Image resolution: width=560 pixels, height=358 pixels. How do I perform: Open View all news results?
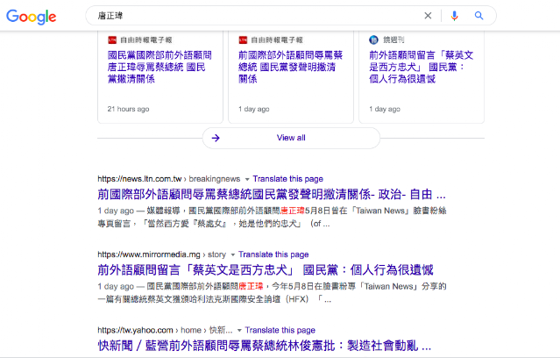pos(291,138)
